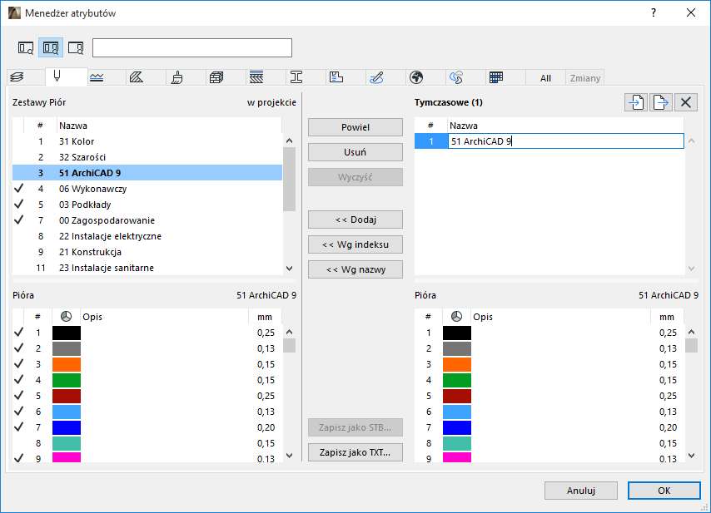Screen dimensions: 711x513
Task: Click orange swatch of pen 3 in left list
Action: coord(67,364)
